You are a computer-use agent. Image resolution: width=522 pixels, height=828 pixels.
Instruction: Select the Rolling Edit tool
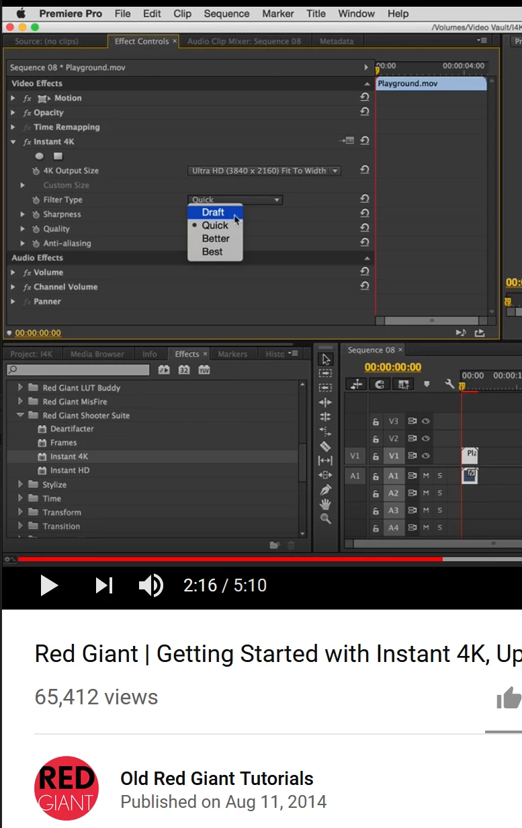326,417
